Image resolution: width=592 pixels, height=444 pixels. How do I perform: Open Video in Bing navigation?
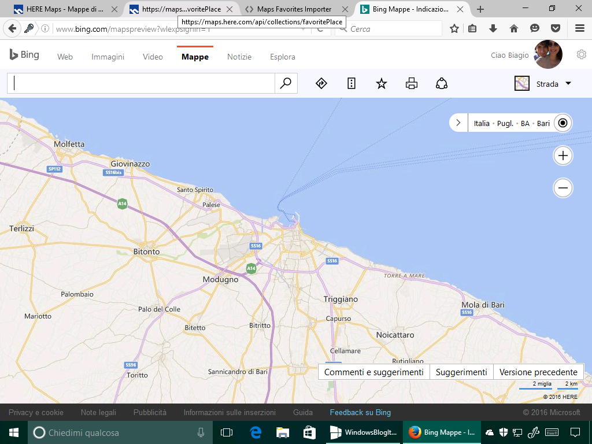[x=153, y=57]
